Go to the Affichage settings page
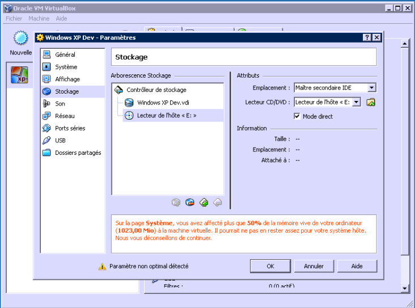 [67, 79]
